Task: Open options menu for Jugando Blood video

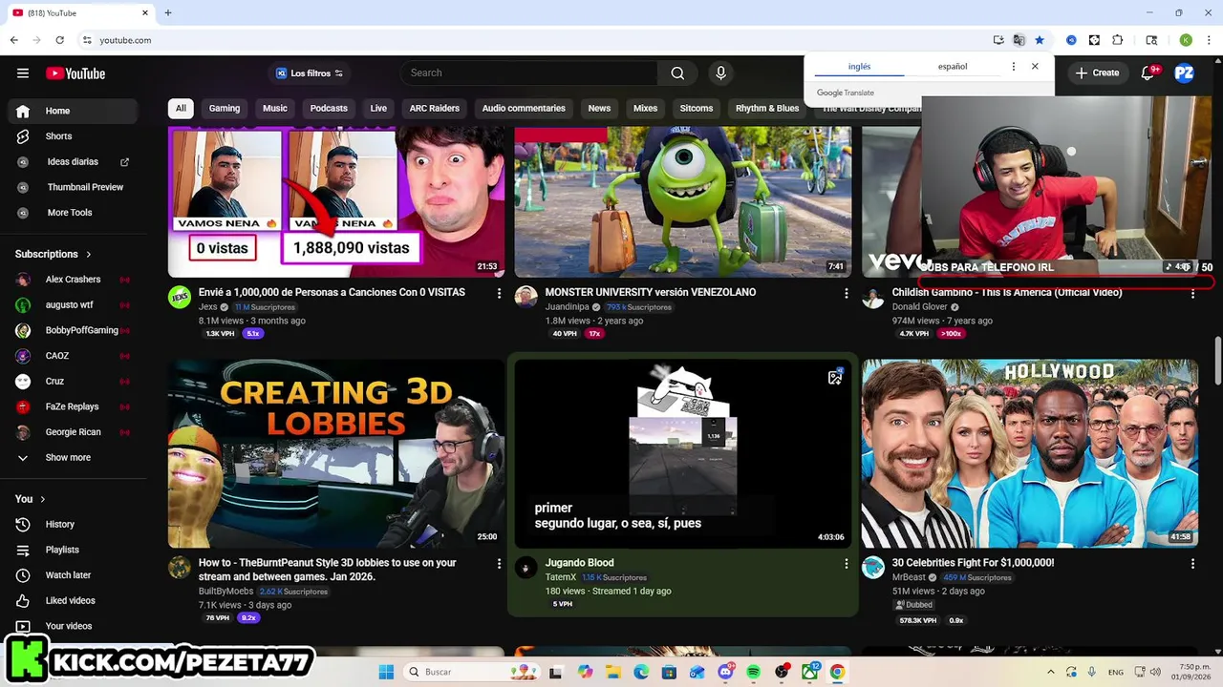Action: pos(846,564)
